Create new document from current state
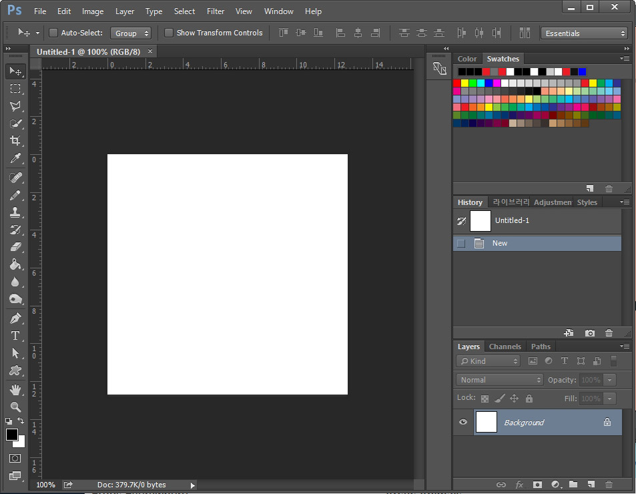 click(569, 333)
